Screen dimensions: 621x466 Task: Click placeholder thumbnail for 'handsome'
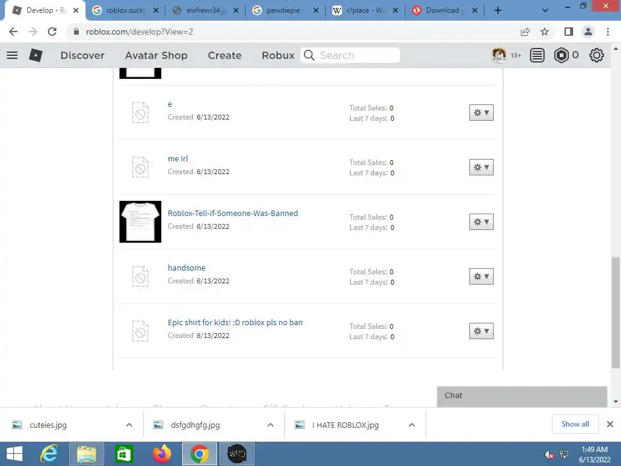140,277
